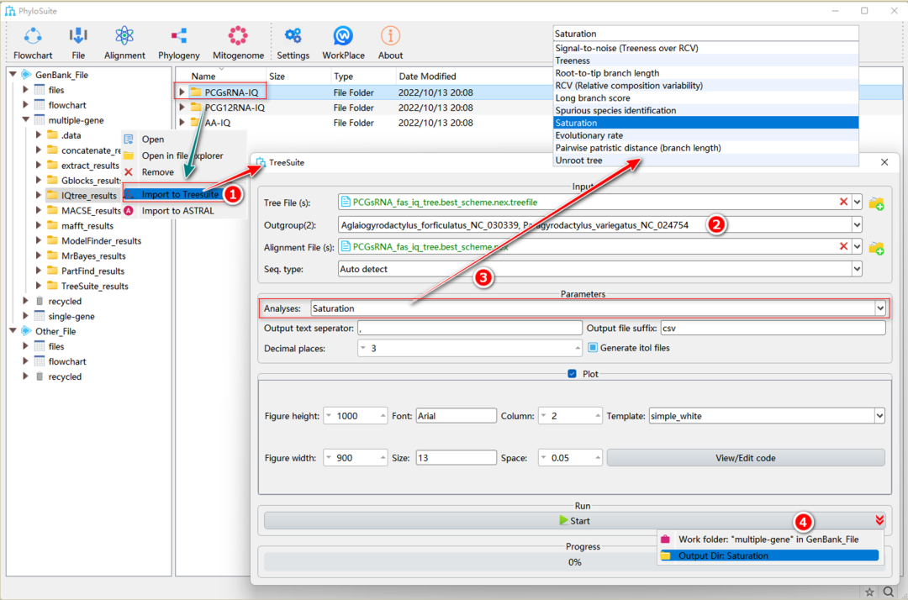Image resolution: width=908 pixels, height=600 pixels.
Task: Click the PCG12RNA-IQ folder icon
Action: (x=196, y=107)
